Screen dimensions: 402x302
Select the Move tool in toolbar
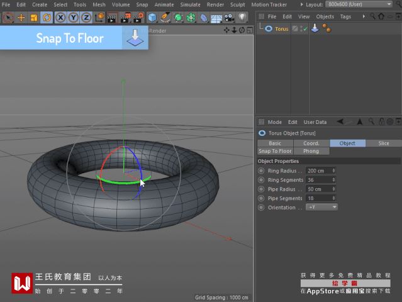[x=21, y=18]
